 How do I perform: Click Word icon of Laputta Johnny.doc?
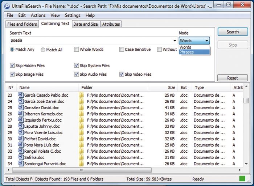click(21, 126)
